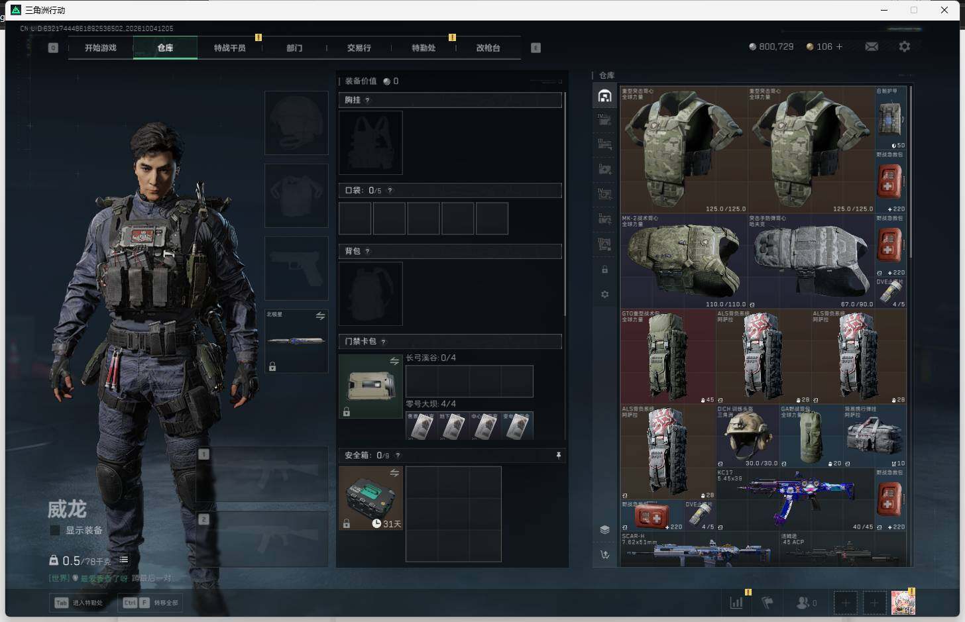Select the SCAR-H rifle in warehouse
Image resolution: width=965 pixels, height=622 pixels.
(x=699, y=549)
